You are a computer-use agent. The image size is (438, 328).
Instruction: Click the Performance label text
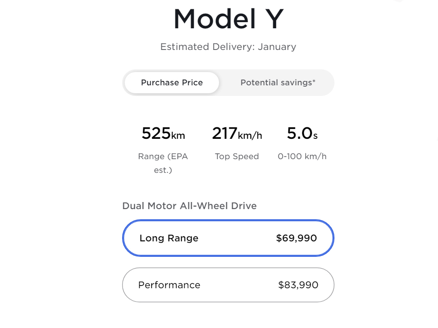click(169, 285)
